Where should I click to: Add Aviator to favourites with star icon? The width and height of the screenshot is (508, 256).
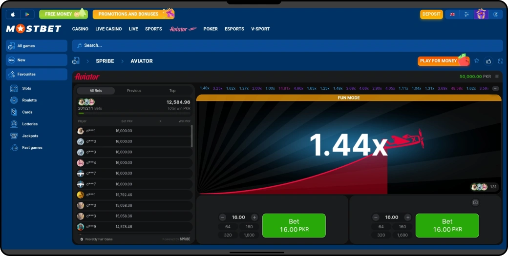click(x=477, y=61)
